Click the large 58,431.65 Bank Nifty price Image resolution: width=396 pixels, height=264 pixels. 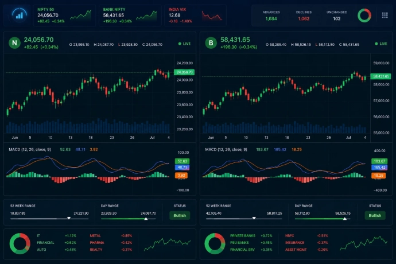tap(235, 40)
